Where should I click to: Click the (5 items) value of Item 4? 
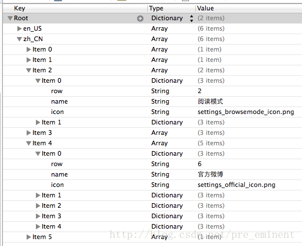[211, 143]
